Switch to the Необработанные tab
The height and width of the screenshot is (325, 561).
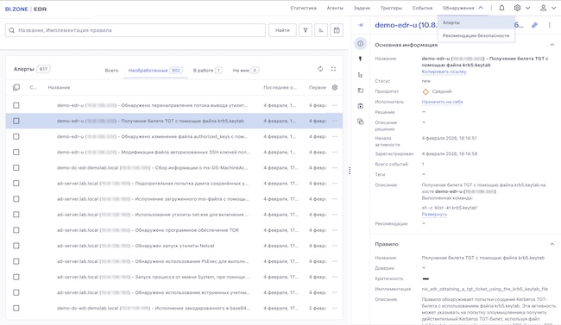coord(155,71)
